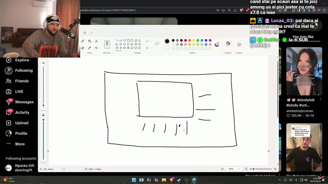The height and width of the screenshot is (184, 328).
Task: Select Color 2 white swatch
Action: (167, 48)
